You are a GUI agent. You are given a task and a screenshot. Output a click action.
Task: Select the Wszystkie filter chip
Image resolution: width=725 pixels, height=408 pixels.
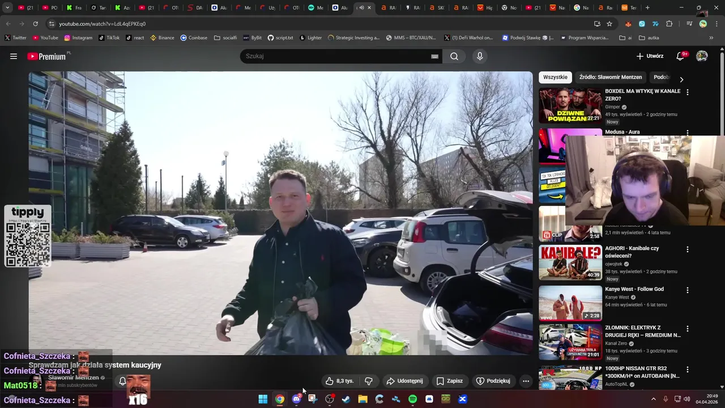(x=555, y=77)
